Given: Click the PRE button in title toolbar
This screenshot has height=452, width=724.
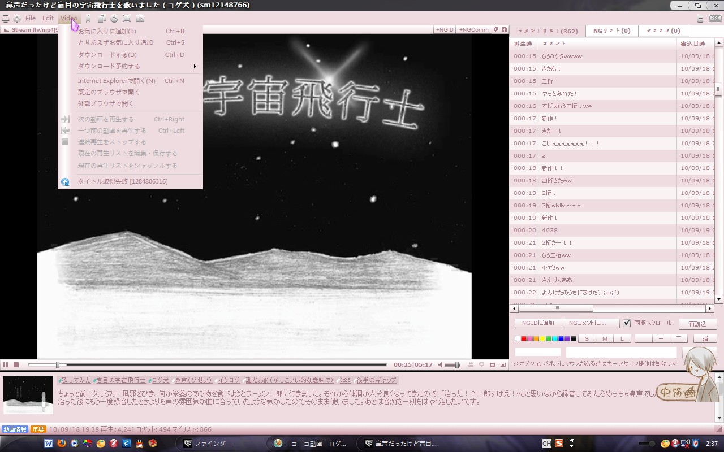Looking at the screenshot, I should click(715, 19).
